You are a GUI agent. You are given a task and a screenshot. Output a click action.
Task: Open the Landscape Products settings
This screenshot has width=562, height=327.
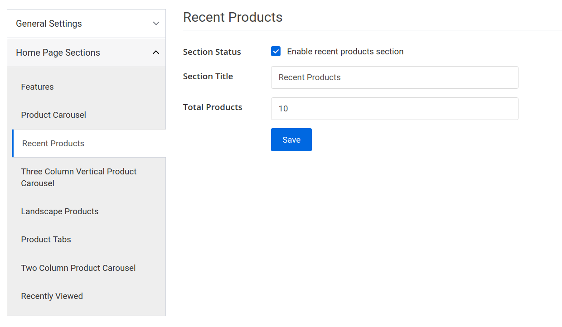pyautogui.click(x=59, y=211)
